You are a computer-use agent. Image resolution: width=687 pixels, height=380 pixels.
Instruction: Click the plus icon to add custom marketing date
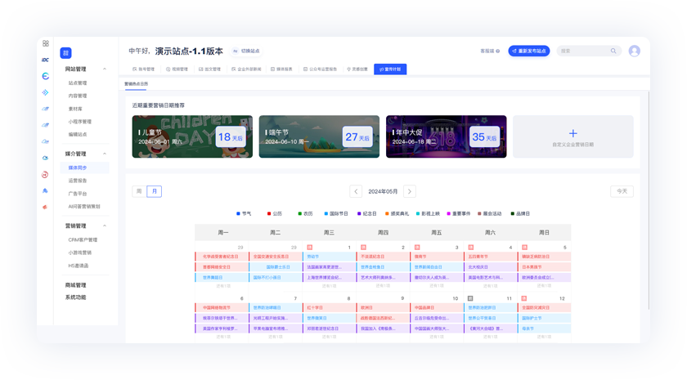[572, 133]
